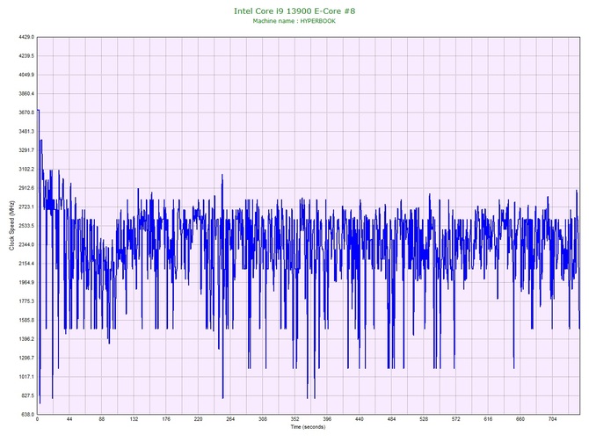Click the 352 time axis tick label

[294, 419]
